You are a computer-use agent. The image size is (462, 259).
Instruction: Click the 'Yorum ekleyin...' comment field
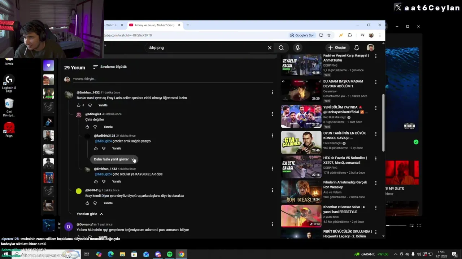point(172,79)
